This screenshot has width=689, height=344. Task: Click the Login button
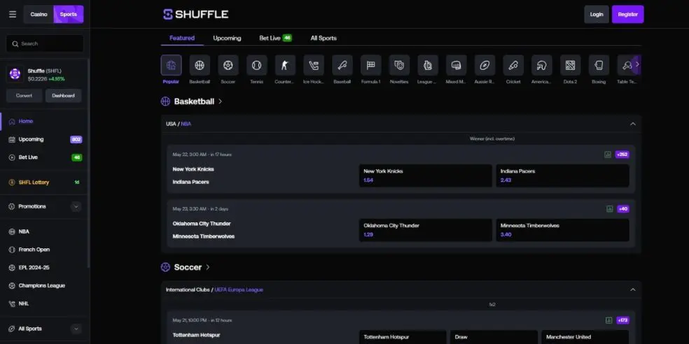pyautogui.click(x=597, y=15)
